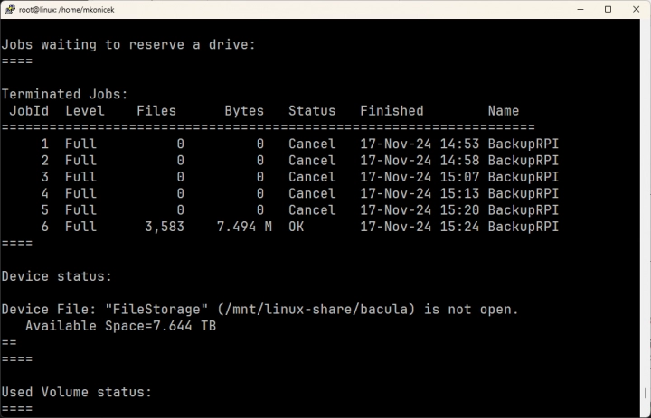Minimize the terminal window
Image resolution: width=651 pixels, height=418 pixels.
(580, 9)
